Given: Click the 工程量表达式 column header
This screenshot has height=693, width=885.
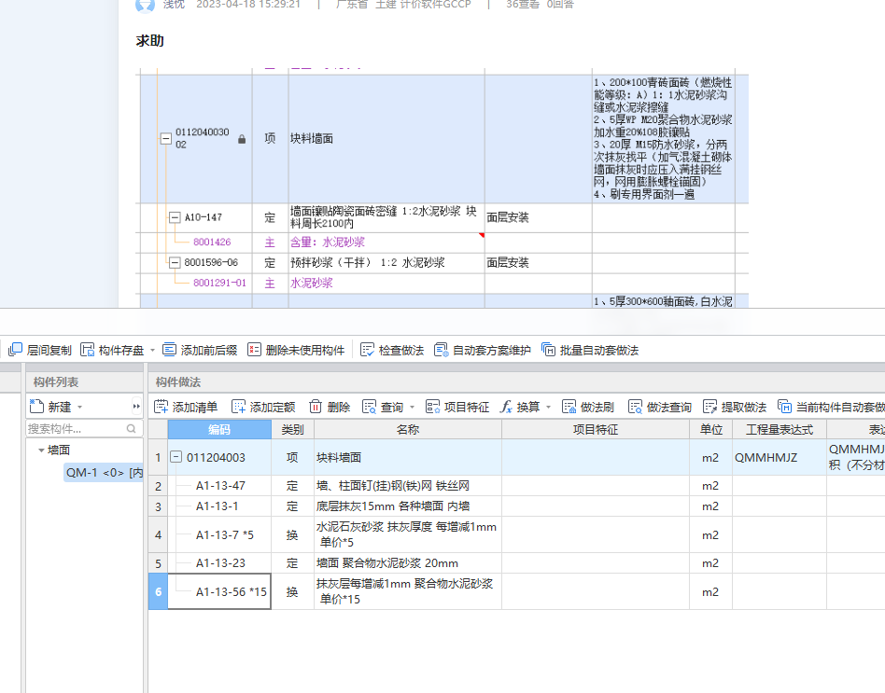Looking at the screenshot, I should pyautogui.click(x=780, y=430).
